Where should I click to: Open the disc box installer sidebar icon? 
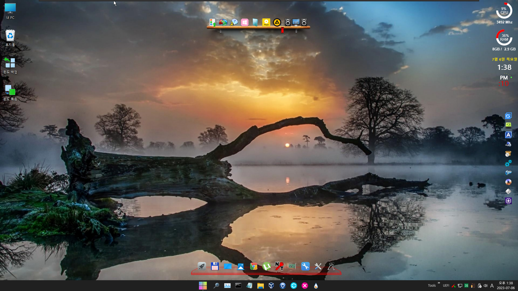click(x=508, y=154)
